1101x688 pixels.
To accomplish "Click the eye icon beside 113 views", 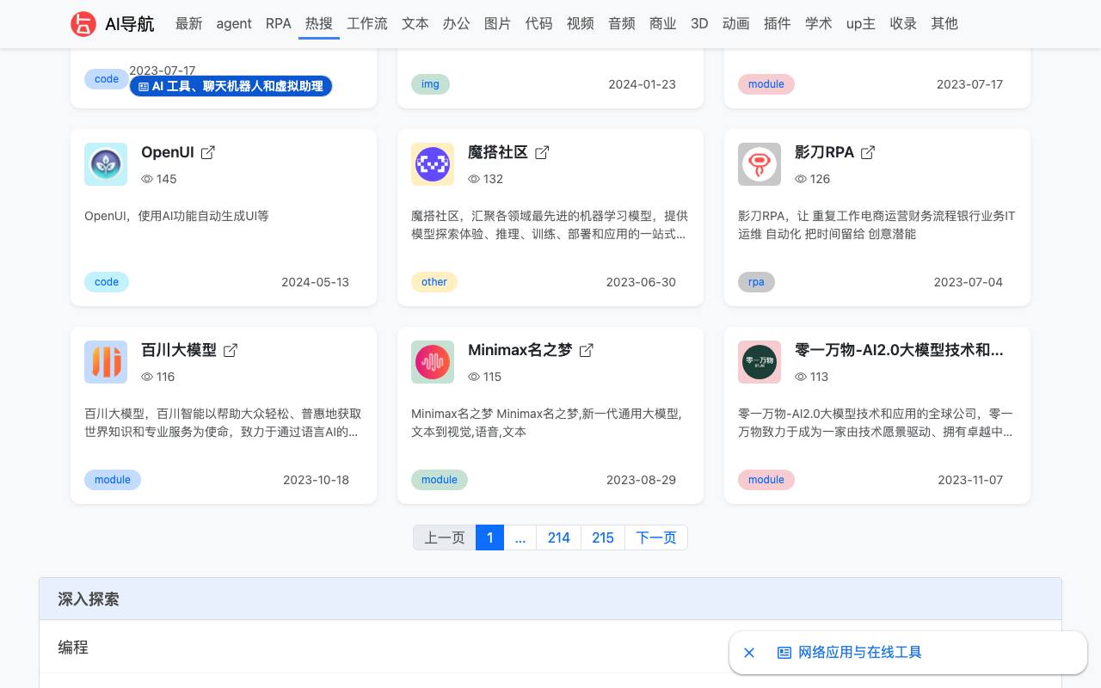I will click(x=801, y=377).
